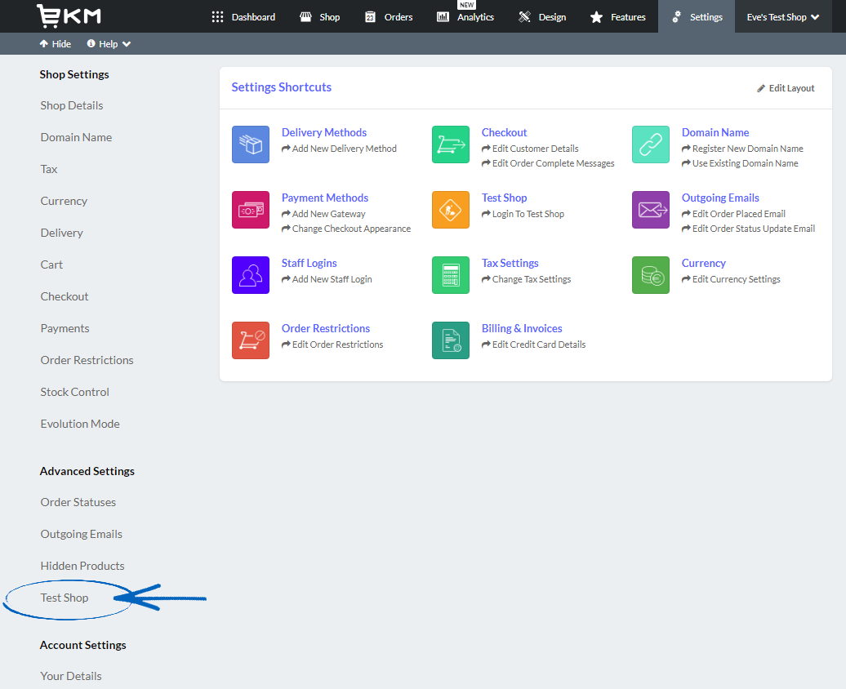The image size is (846, 689).
Task: Open Your Details under Account Settings
Action: pos(71,676)
